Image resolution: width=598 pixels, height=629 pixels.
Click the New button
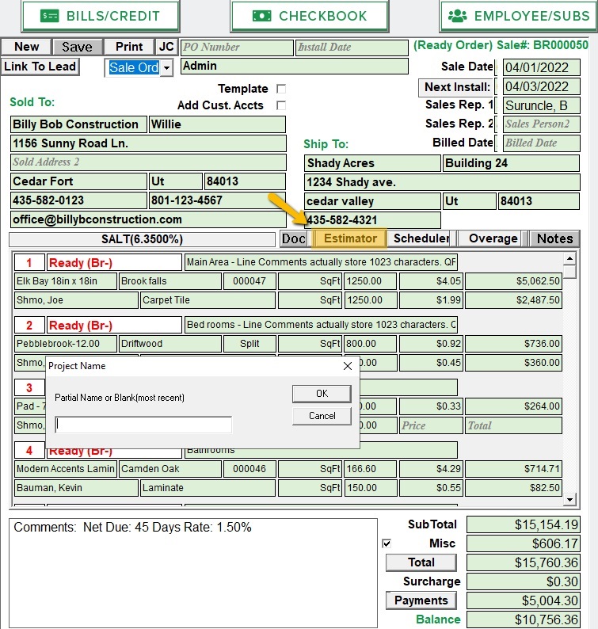[x=26, y=47]
